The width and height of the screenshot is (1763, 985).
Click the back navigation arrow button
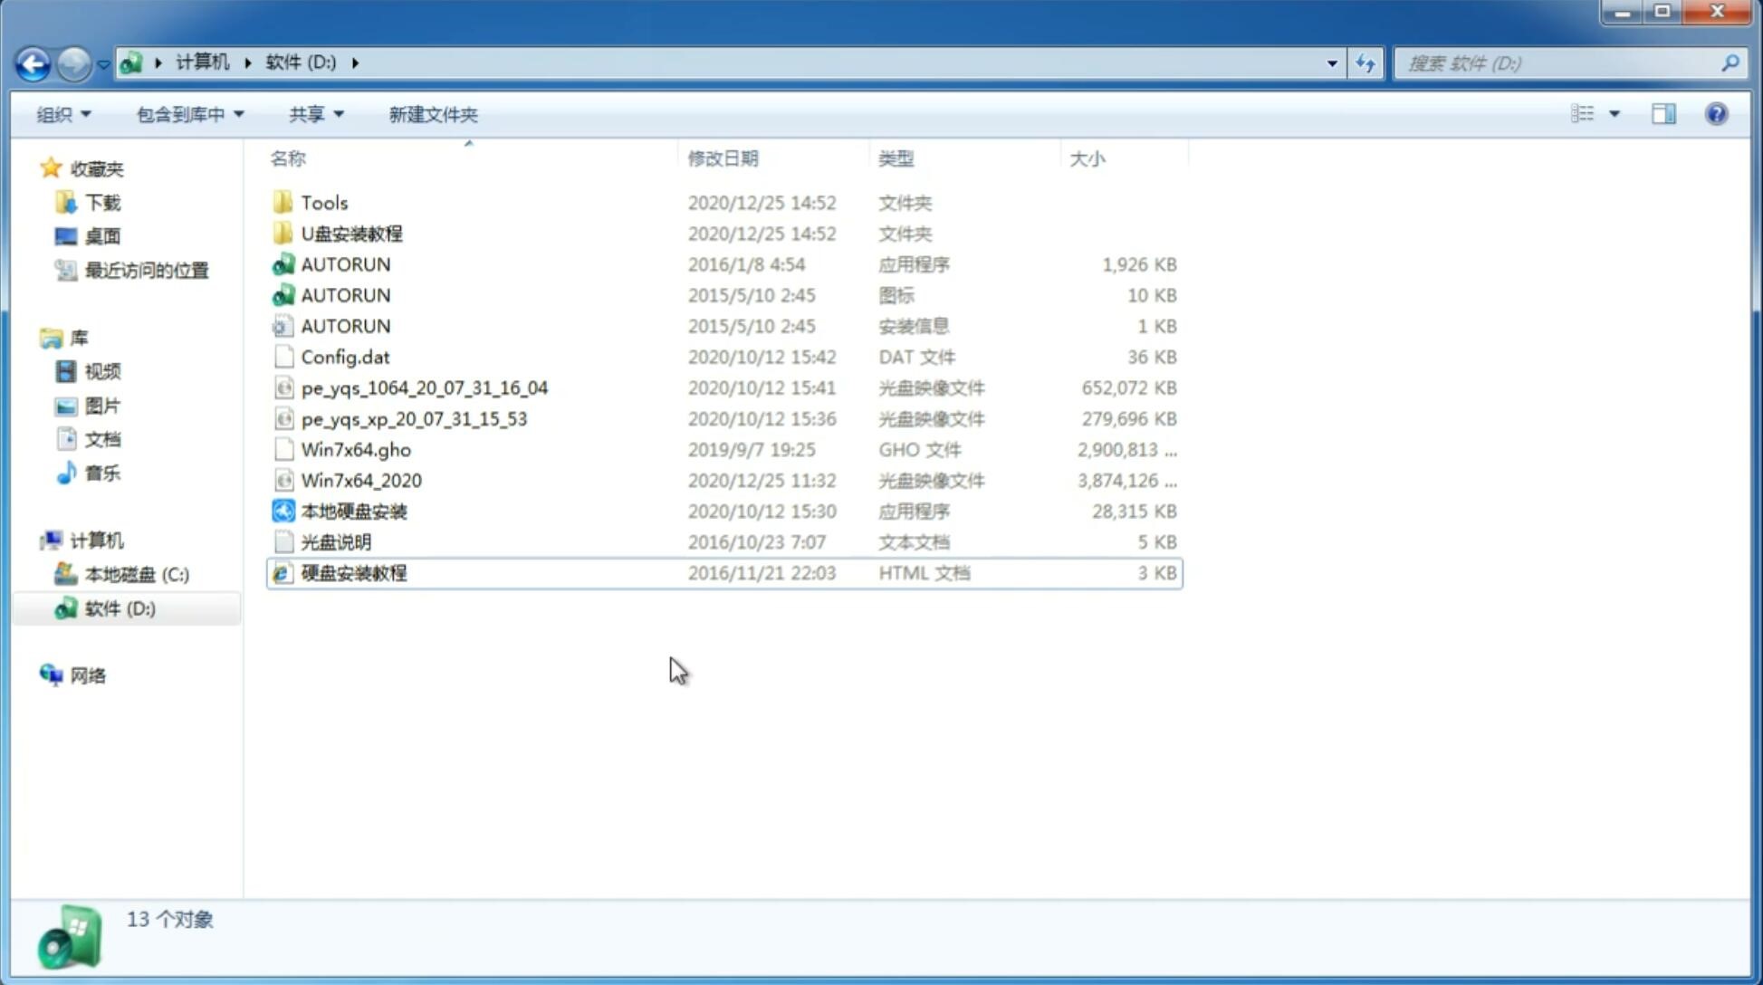pos(33,62)
